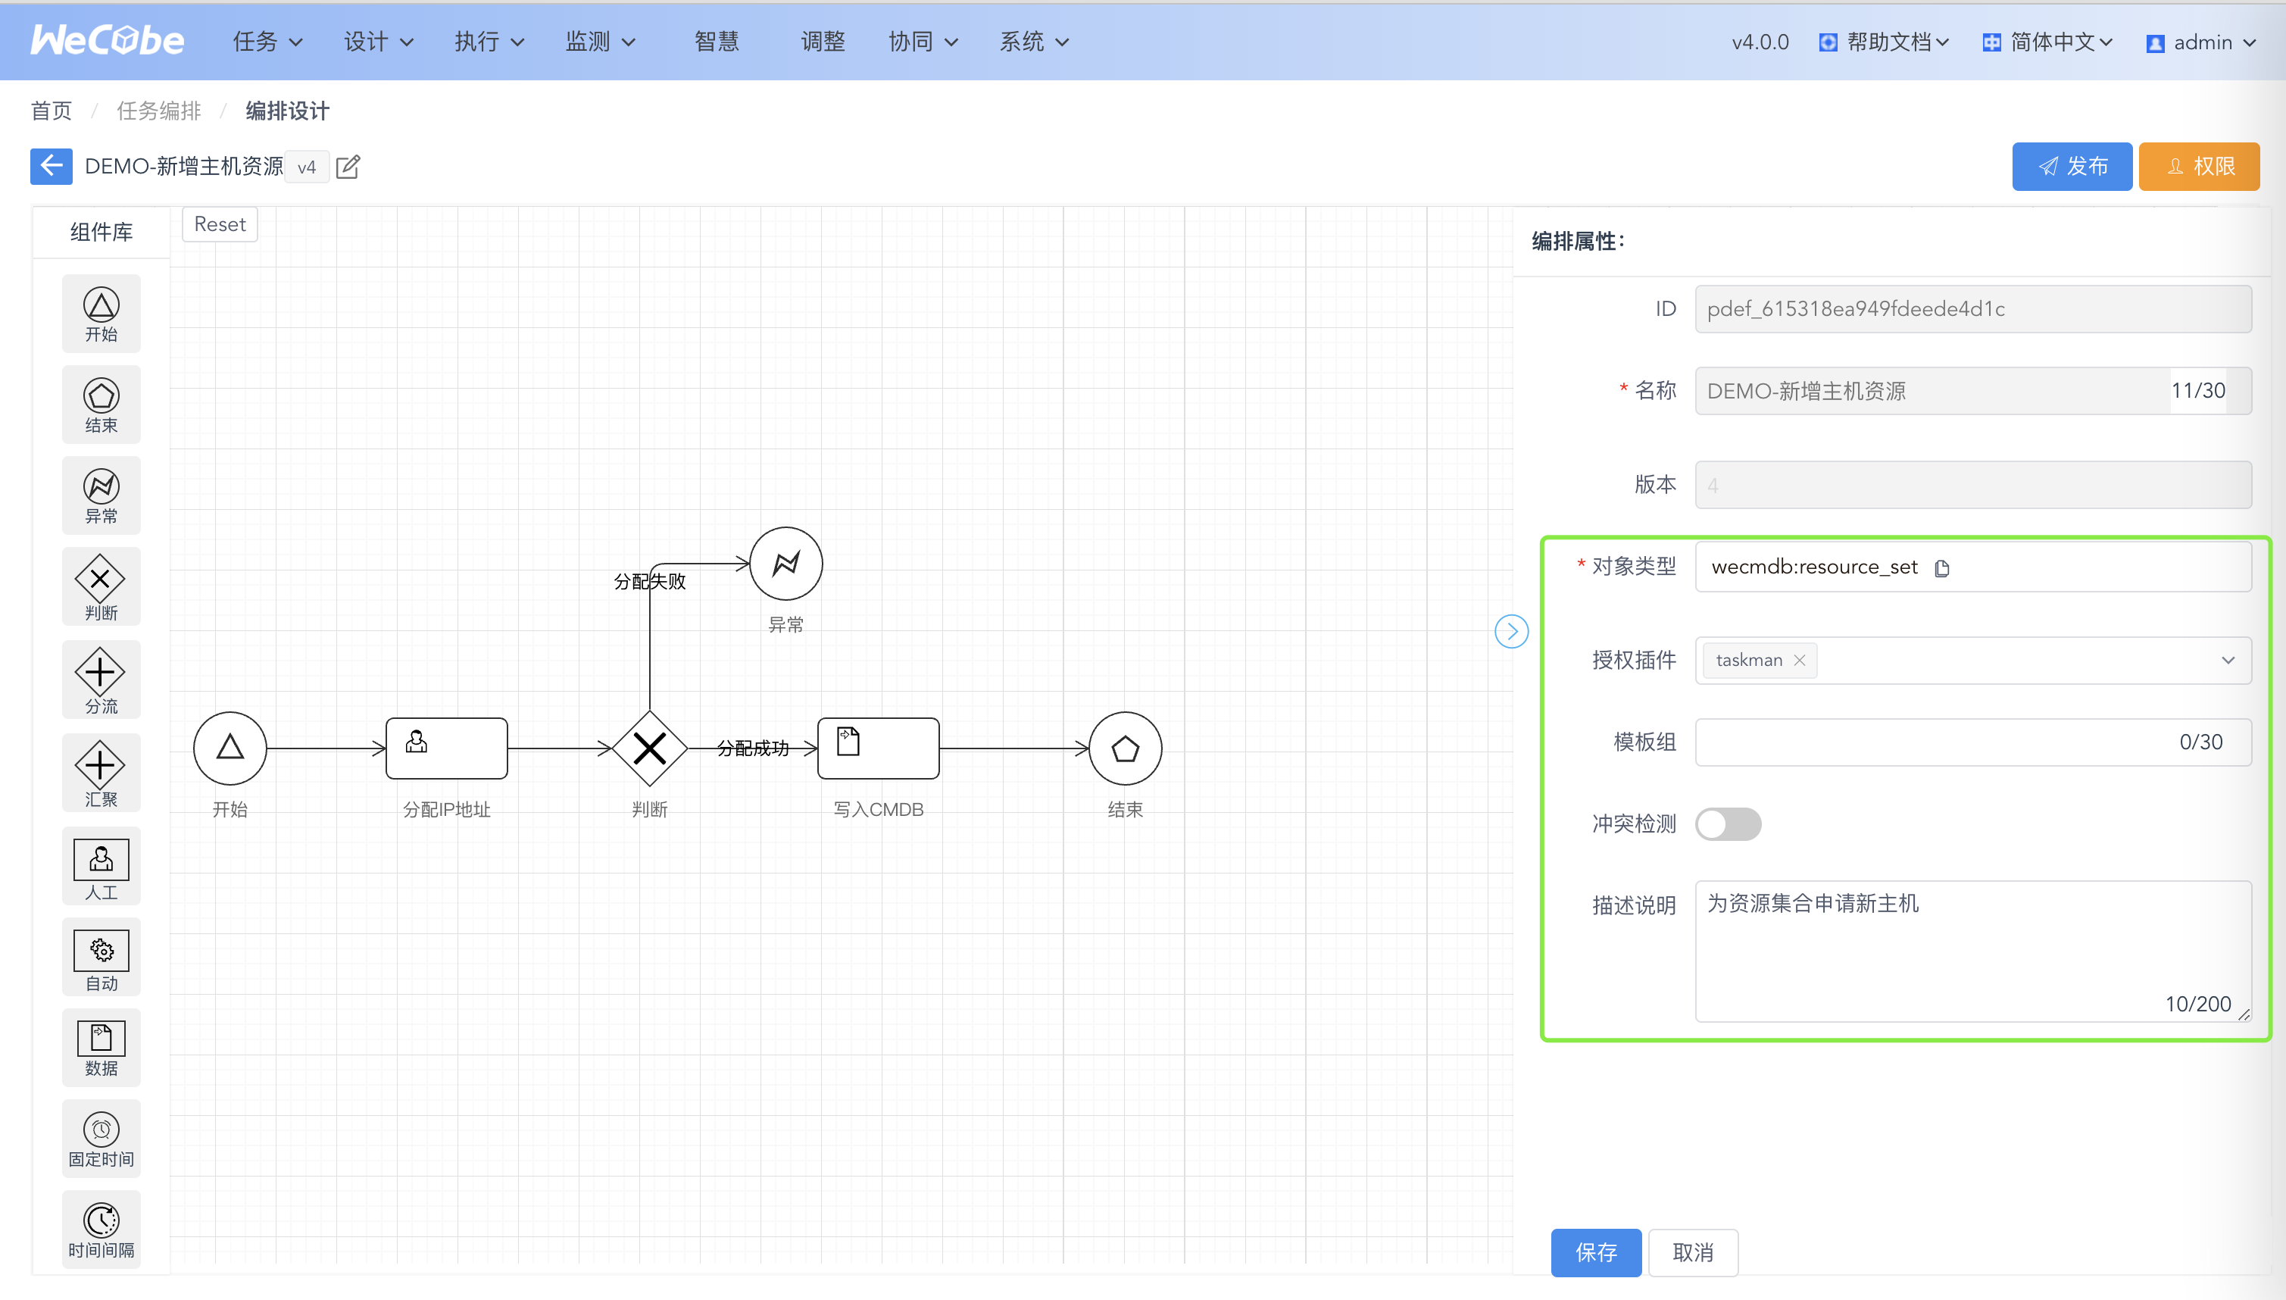Go to 首页 breadcrumb
The image size is (2286, 1300).
coord(51,111)
